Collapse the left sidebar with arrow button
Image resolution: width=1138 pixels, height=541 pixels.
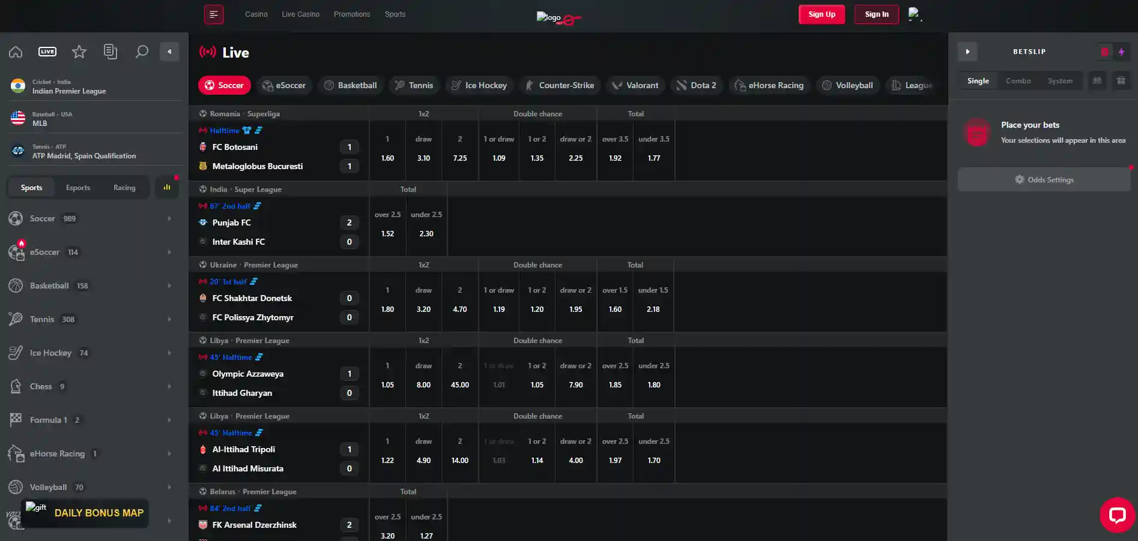(169, 52)
